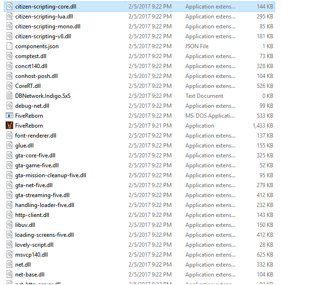Click the citizen-scripting-v8.dll file icon

9,36
